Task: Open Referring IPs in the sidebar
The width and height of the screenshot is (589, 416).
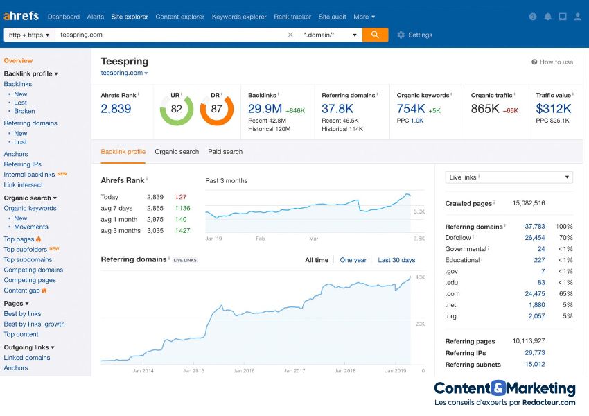Action: (x=22, y=164)
